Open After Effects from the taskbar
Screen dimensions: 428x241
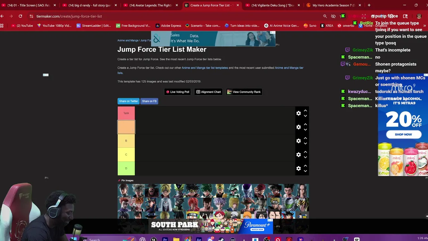[x=199, y=239]
